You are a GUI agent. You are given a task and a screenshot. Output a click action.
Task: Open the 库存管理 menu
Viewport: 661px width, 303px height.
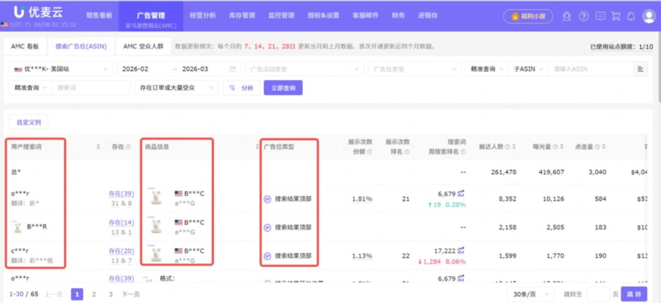coord(242,16)
